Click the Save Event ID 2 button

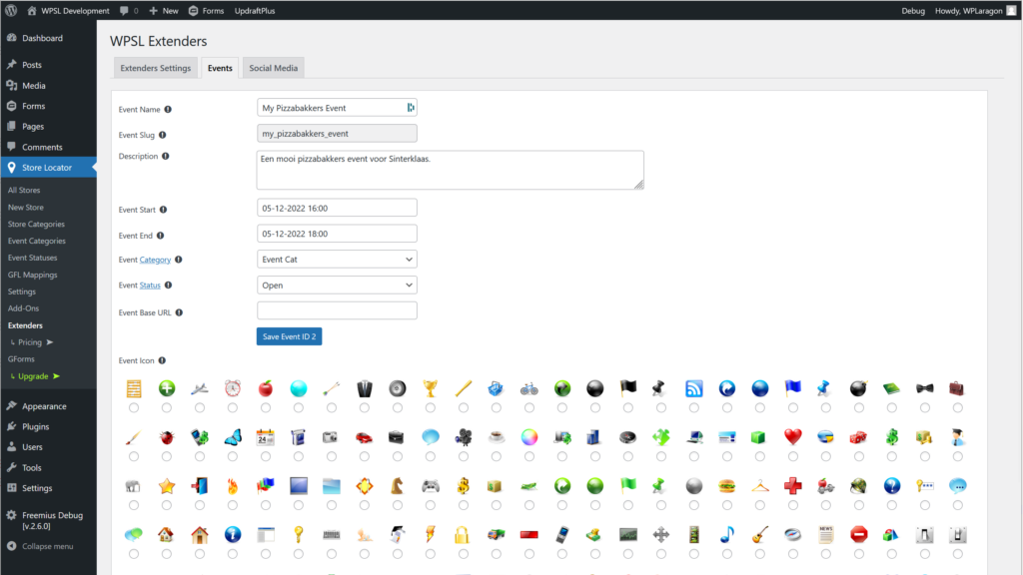point(289,336)
